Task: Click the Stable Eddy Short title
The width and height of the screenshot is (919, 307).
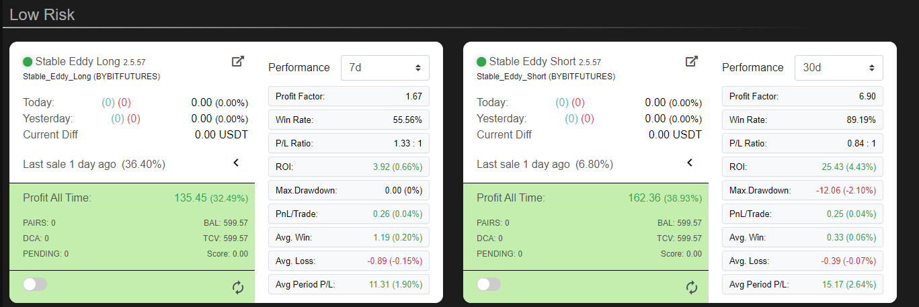Action: click(532, 61)
